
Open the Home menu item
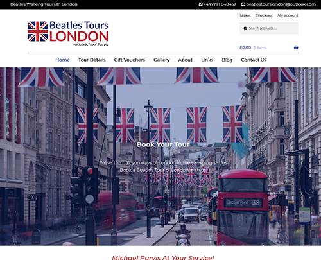pos(62,60)
